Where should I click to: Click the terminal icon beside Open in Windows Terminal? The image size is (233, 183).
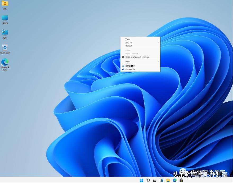[123, 57]
